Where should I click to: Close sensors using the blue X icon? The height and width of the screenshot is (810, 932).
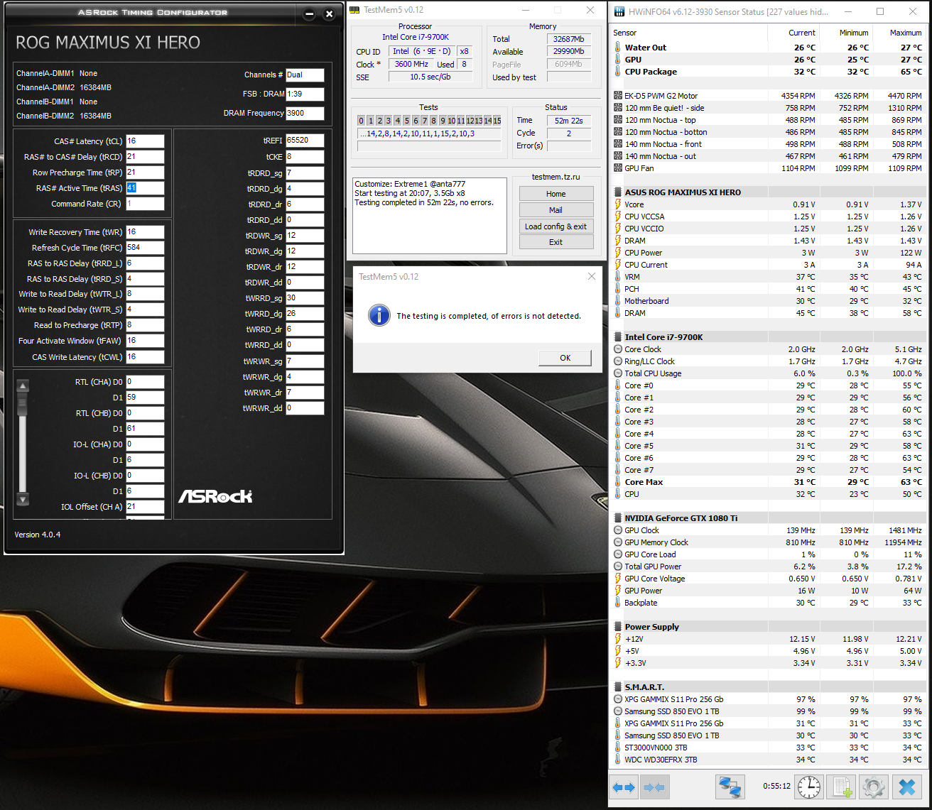pos(906,787)
